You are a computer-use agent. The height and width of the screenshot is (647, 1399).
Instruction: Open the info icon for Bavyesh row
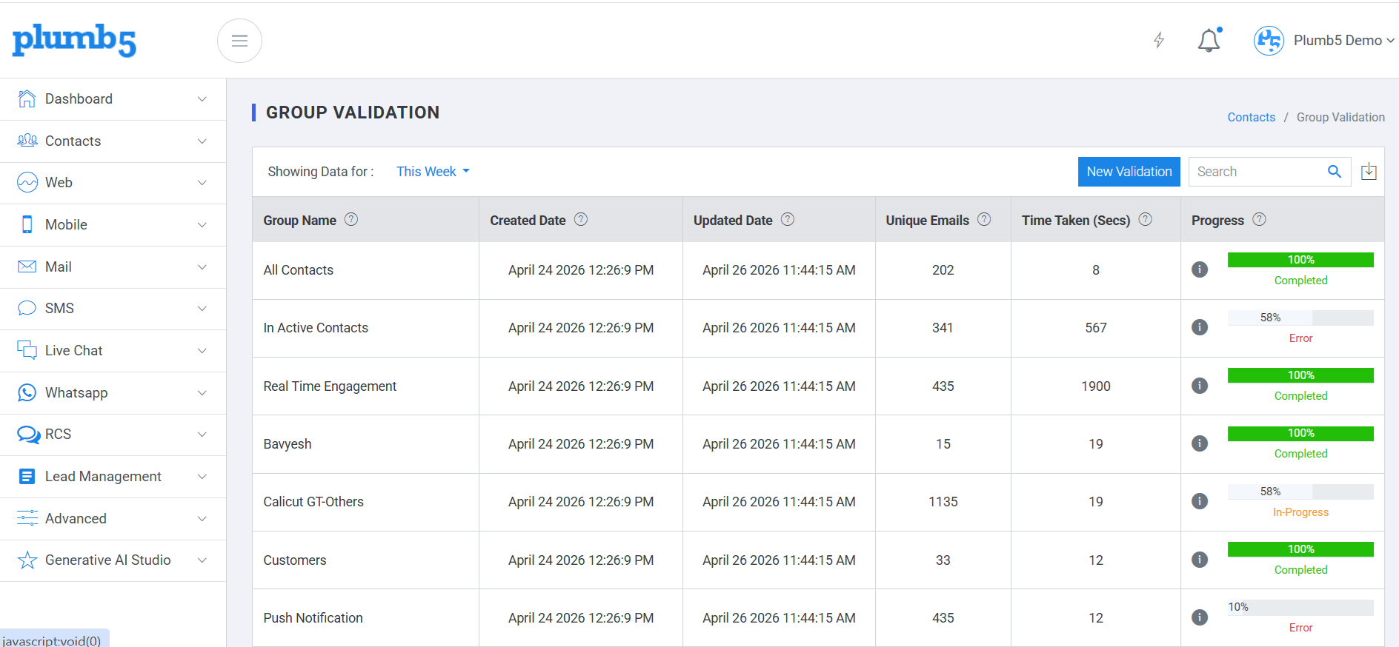(x=1200, y=443)
